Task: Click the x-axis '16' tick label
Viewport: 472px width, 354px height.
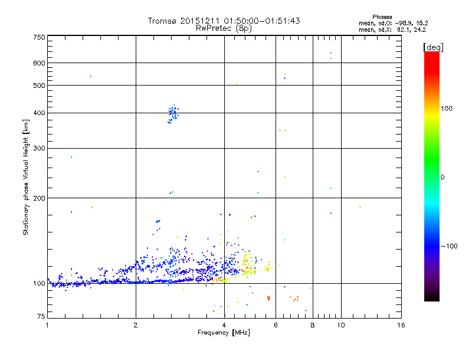Action: (401, 325)
